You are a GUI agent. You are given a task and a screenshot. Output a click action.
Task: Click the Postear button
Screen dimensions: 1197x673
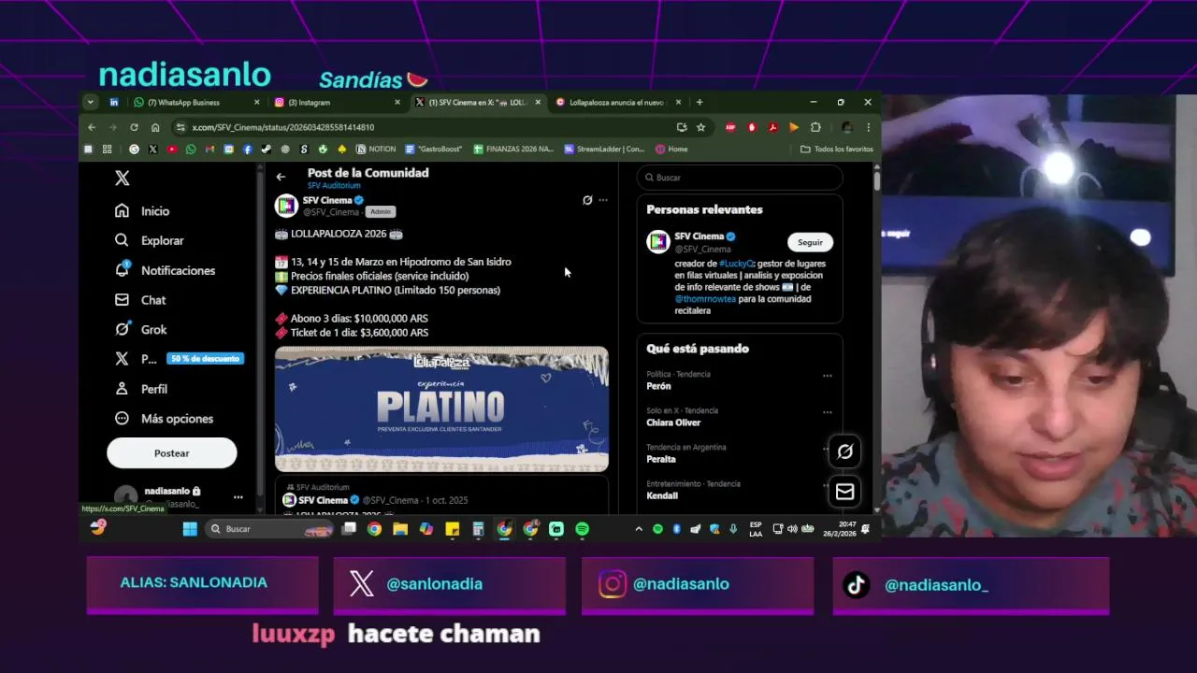[172, 453]
